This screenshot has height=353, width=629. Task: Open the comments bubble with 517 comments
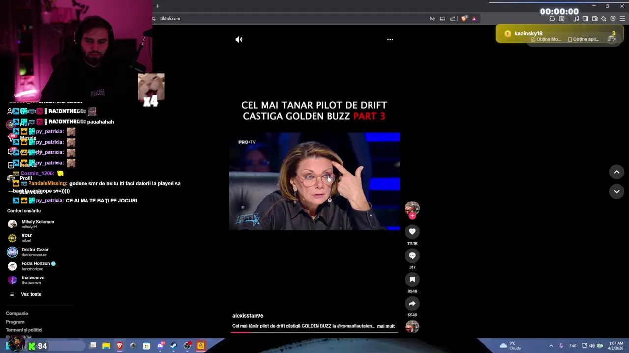(x=412, y=255)
